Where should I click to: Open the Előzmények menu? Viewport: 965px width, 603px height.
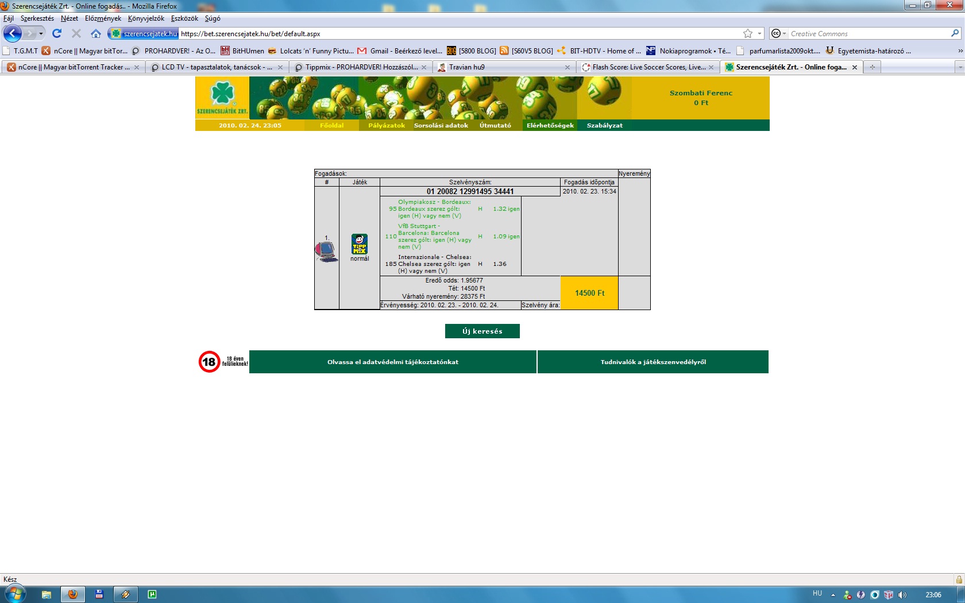103,18
